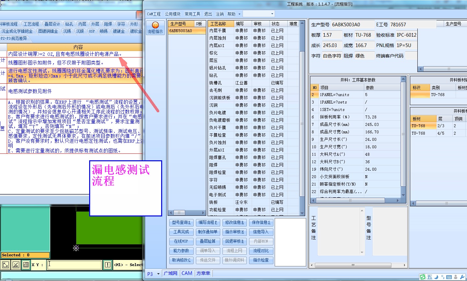Click the 修改信息R button
Viewport: 467px width, 281px height.
pos(234,222)
